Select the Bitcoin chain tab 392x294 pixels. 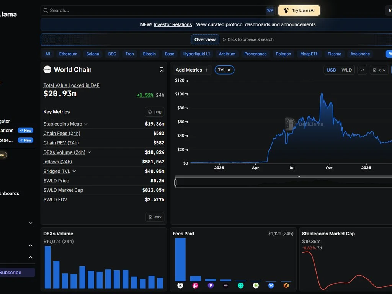coord(149,54)
